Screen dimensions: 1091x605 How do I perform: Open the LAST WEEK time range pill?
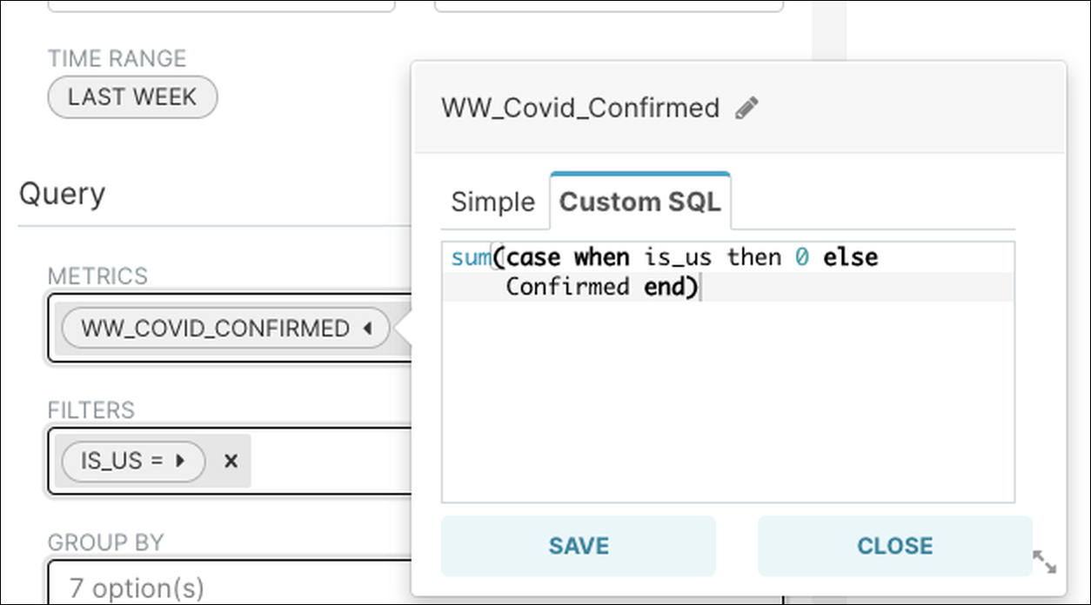coord(132,96)
